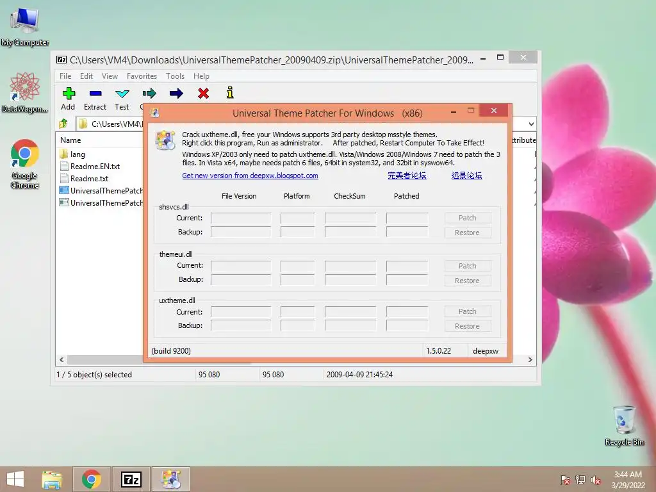Click the Info toolbar icon in 7-Zip

point(230,93)
